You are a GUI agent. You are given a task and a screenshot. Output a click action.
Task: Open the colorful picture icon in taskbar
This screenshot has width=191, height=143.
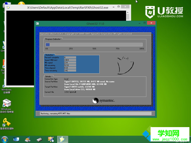51,140
